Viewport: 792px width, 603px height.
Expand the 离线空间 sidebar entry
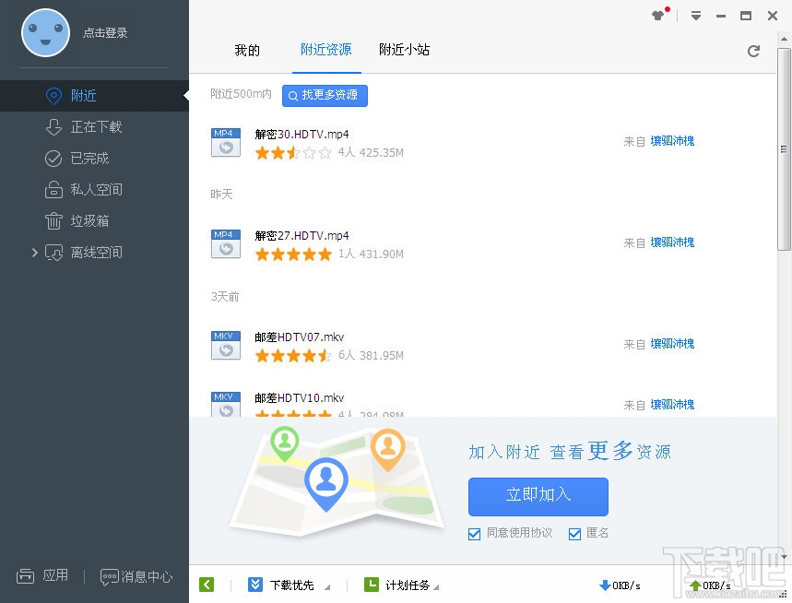[35, 252]
